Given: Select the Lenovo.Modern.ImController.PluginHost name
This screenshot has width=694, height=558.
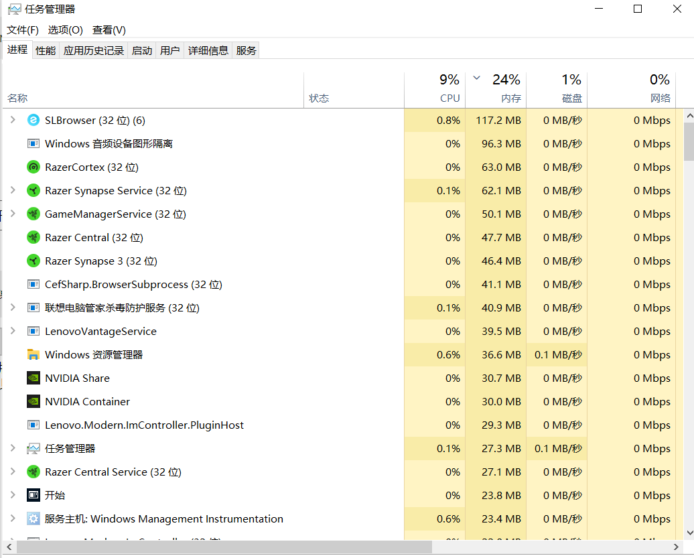Looking at the screenshot, I should click(x=144, y=425).
